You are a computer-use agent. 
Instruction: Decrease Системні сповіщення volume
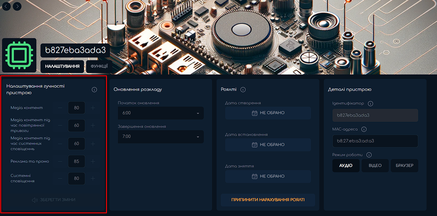60,178
